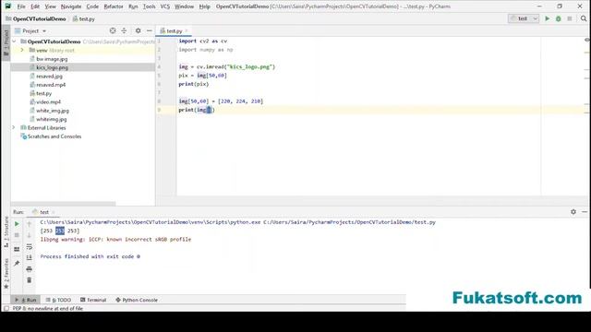
Task: Open the Terminal tool window
Action: (93, 300)
